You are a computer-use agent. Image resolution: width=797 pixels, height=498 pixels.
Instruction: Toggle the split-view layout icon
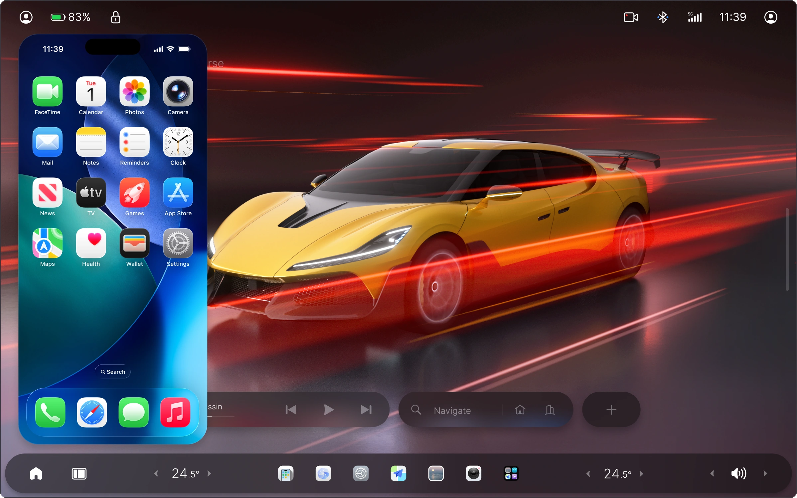(x=79, y=473)
